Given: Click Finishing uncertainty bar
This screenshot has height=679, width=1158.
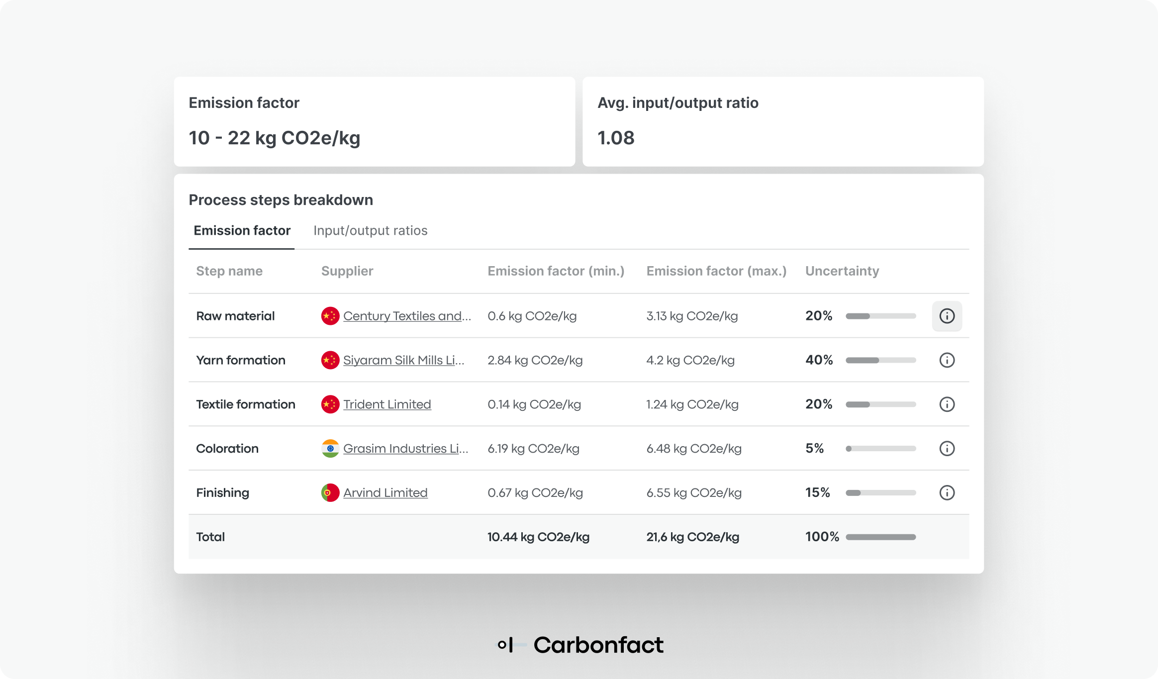Looking at the screenshot, I should (x=880, y=493).
